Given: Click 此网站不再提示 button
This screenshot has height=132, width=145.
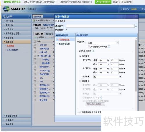Looking at the screenshot, I should click(122, 2).
